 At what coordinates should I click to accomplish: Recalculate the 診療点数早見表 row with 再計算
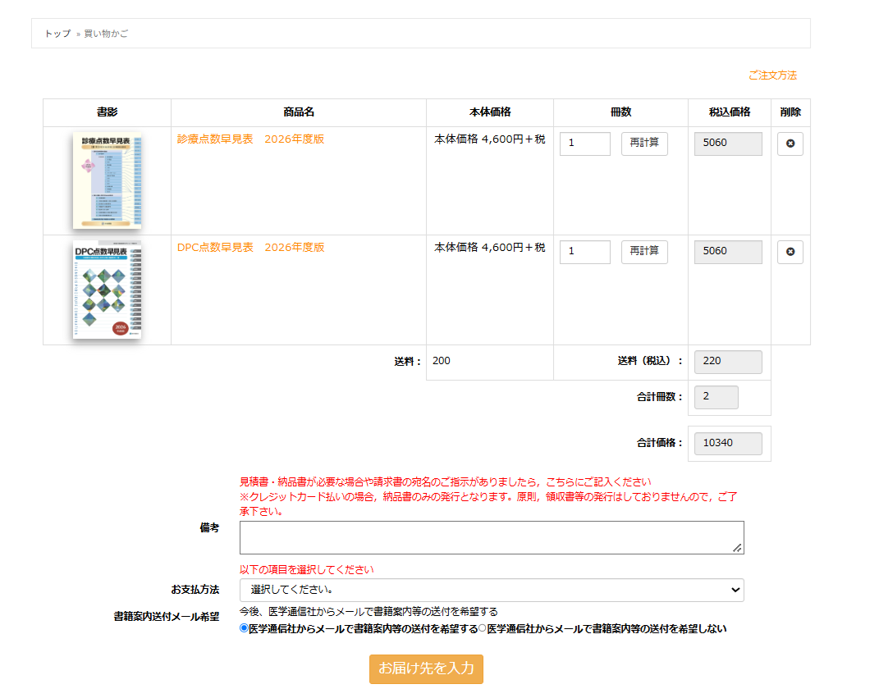point(644,144)
